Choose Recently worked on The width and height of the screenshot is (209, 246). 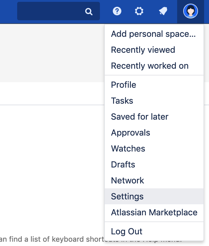pyautogui.click(x=150, y=66)
